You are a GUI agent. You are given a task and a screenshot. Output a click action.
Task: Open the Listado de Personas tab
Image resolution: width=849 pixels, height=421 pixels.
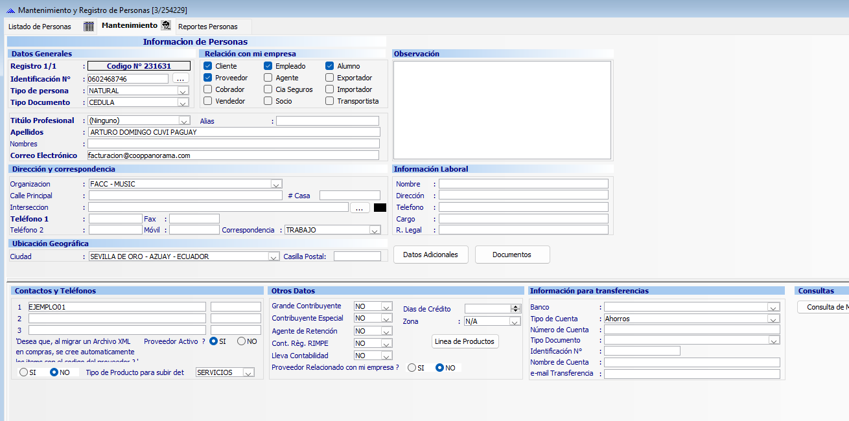tap(40, 27)
